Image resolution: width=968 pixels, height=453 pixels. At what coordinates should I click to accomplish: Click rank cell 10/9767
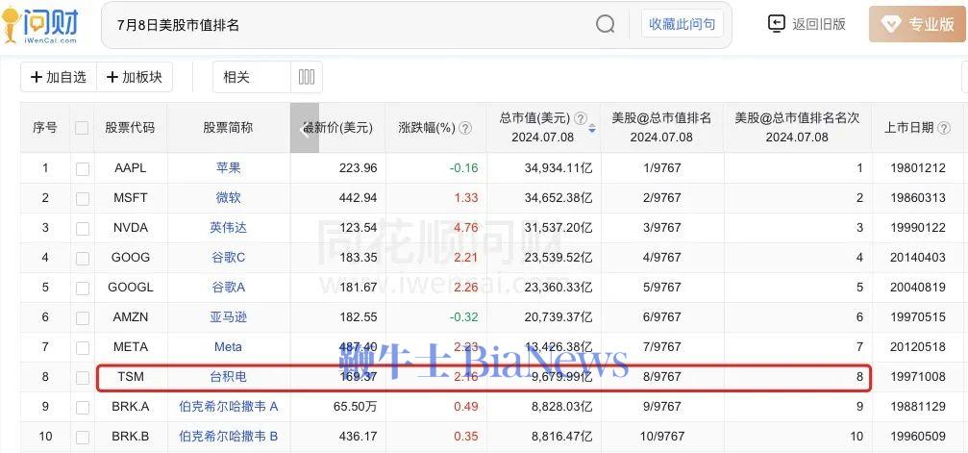click(662, 437)
